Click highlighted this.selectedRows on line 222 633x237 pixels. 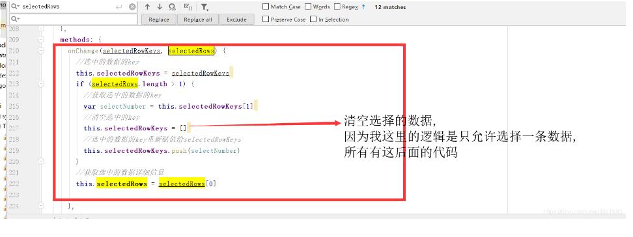click(112, 184)
